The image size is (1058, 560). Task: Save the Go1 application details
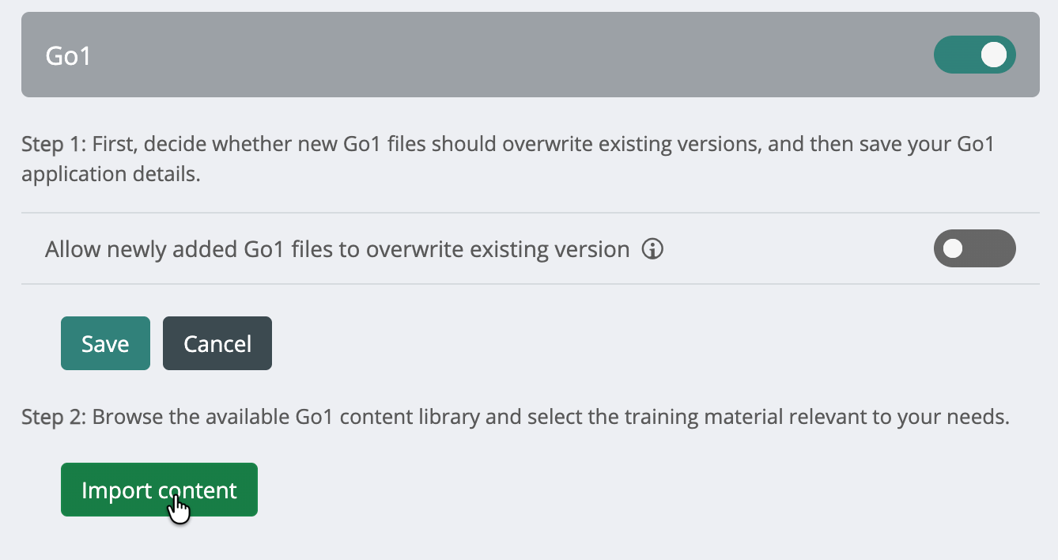(x=105, y=343)
